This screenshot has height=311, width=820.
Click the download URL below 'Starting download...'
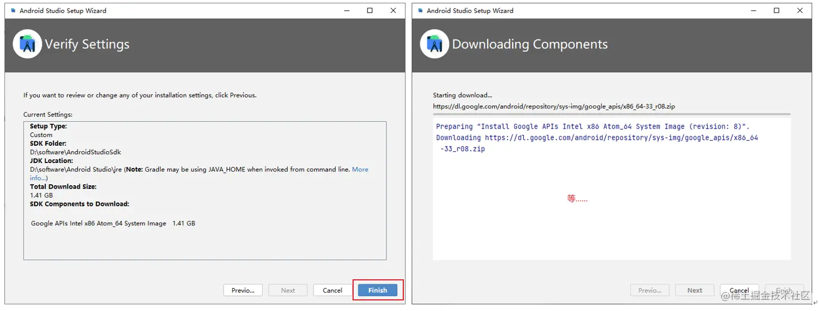(554, 106)
